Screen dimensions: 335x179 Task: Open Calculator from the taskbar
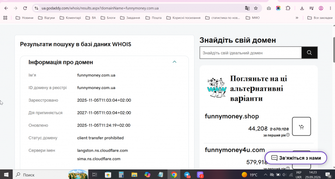pos(121,175)
